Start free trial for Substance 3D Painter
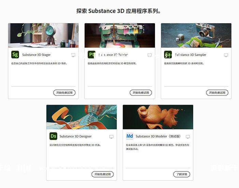The image size is (239, 188). click(141, 93)
